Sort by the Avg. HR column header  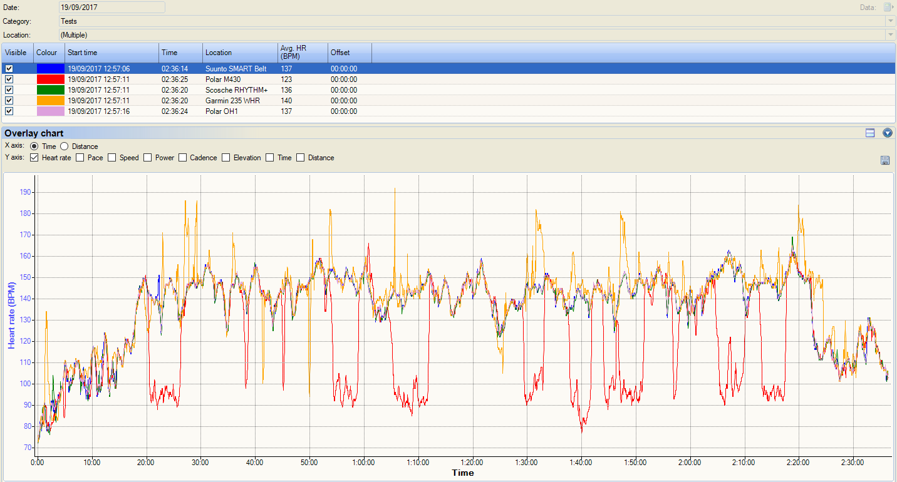(x=303, y=53)
